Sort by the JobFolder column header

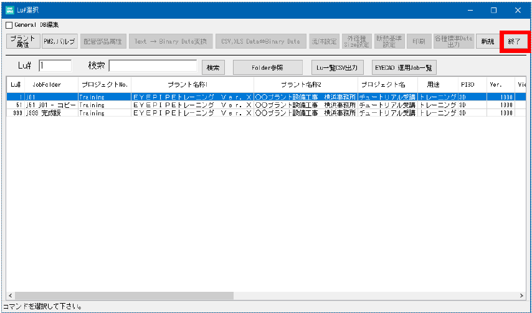pyautogui.click(x=52, y=85)
